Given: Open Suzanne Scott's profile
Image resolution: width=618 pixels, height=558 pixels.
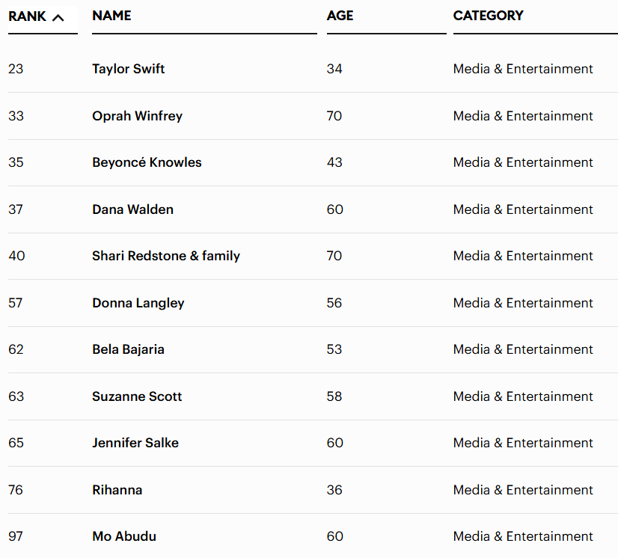Looking at the screenshot, I should pyautogui.click(x=137, y=396).
